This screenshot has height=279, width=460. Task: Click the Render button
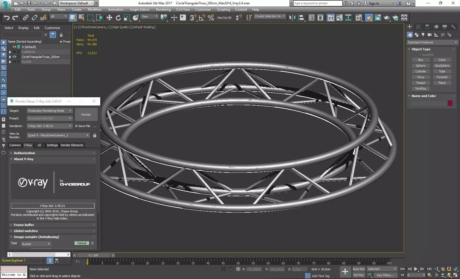86,114
